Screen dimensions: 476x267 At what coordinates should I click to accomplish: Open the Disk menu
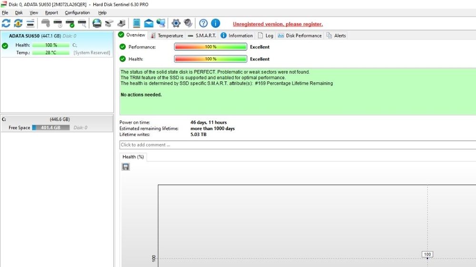point(19,13)
